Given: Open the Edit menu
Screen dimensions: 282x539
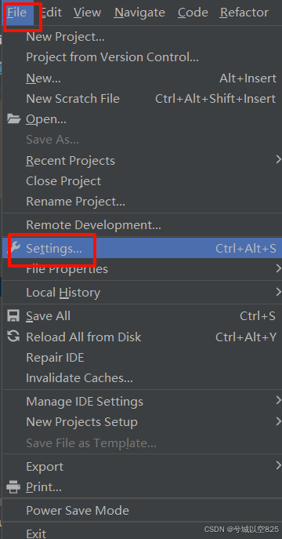Looking at the screenshot, I should (52, 13).
